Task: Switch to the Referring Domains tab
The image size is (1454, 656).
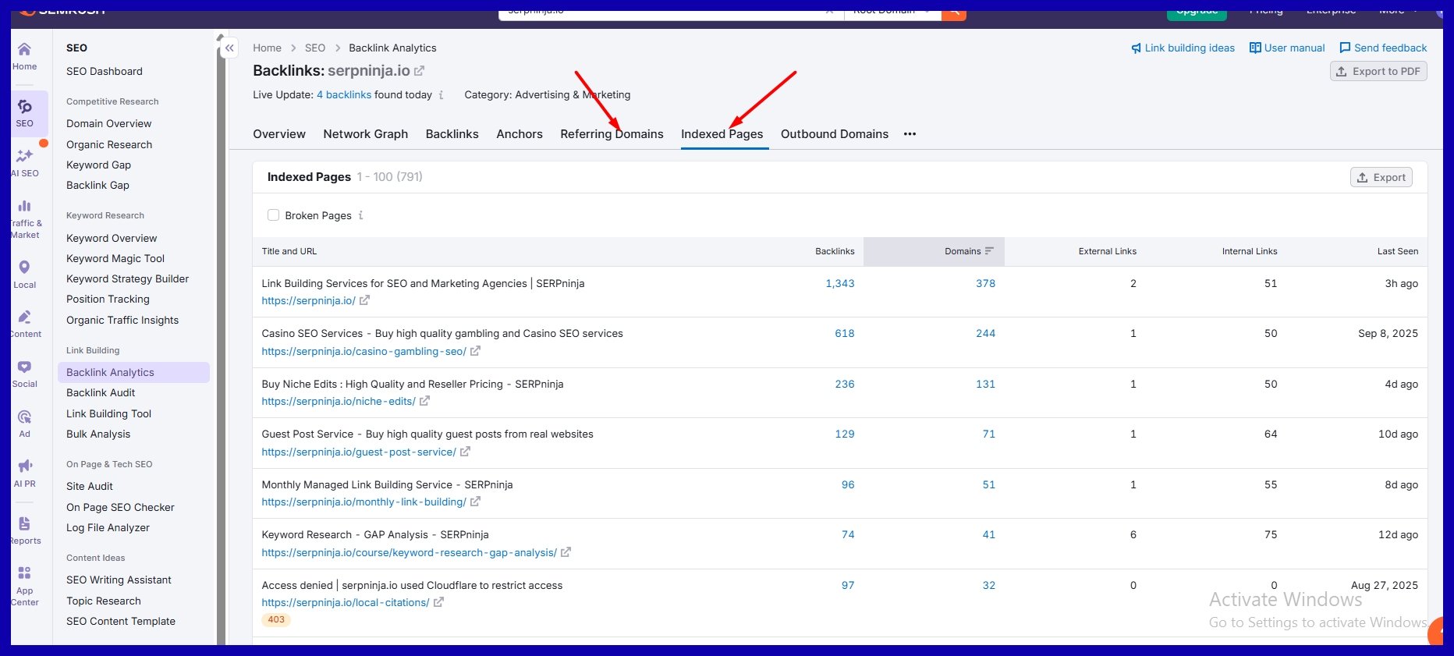Action: 612,134
